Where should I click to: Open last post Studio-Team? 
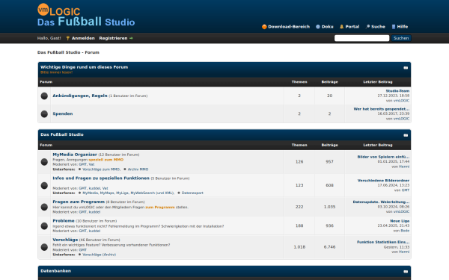coord(397,91)
